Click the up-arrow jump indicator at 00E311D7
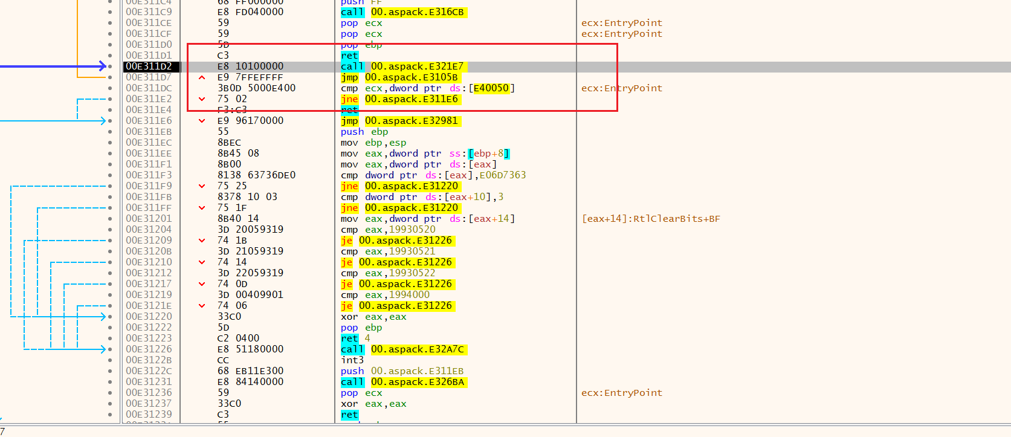The image size is (1011, 437). point(202,77)
